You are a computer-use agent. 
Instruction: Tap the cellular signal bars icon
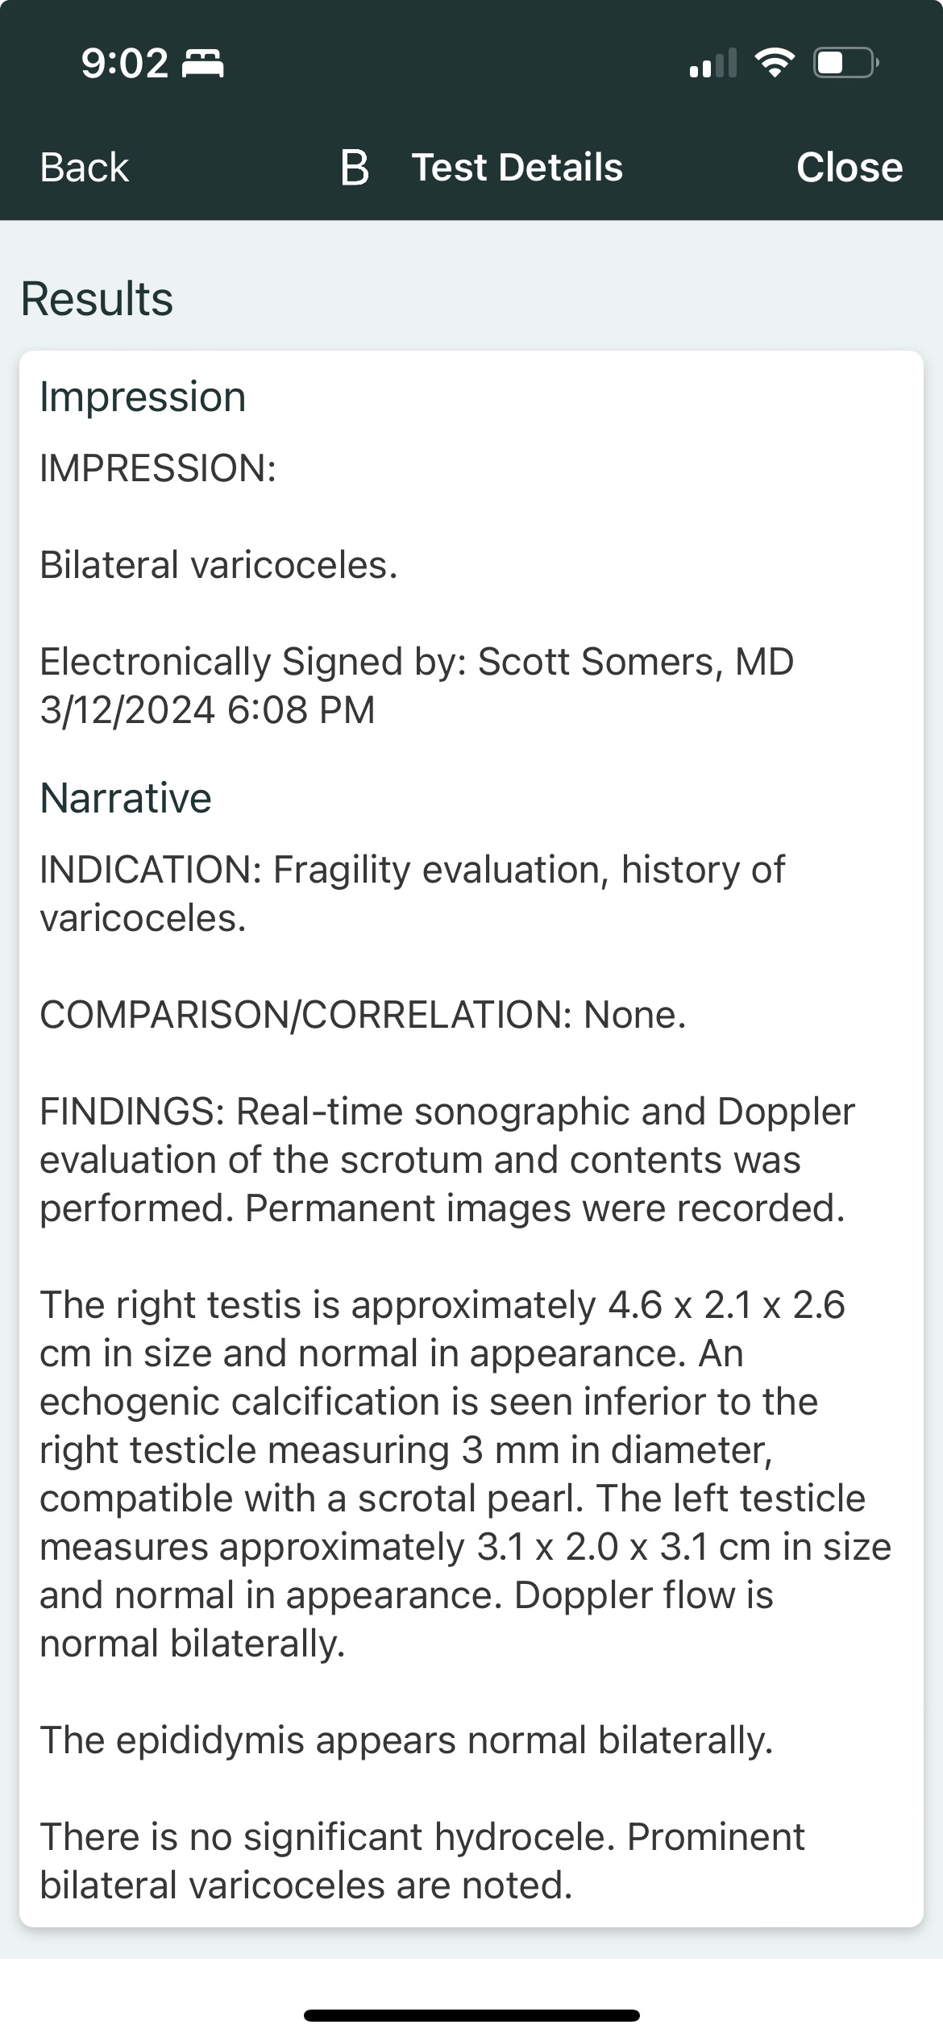pos(713,63)
